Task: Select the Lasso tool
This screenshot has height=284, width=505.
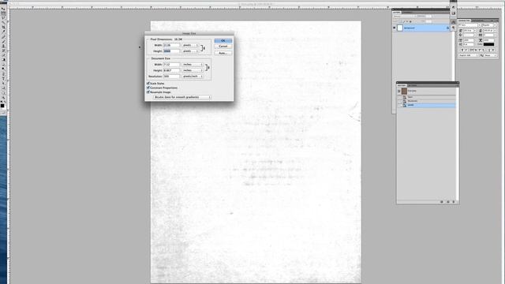Action: 3,18
